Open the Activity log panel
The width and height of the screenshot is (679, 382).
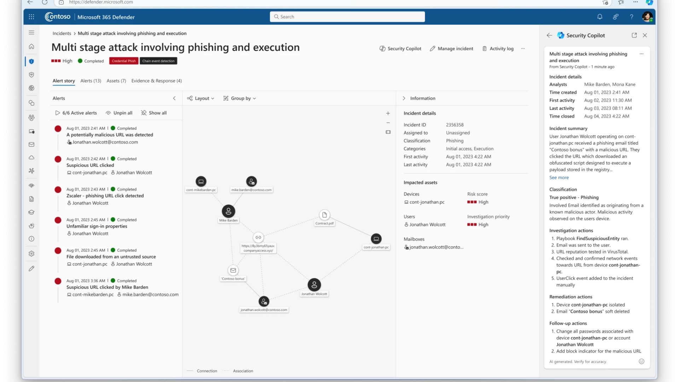(x=498, y=48)
